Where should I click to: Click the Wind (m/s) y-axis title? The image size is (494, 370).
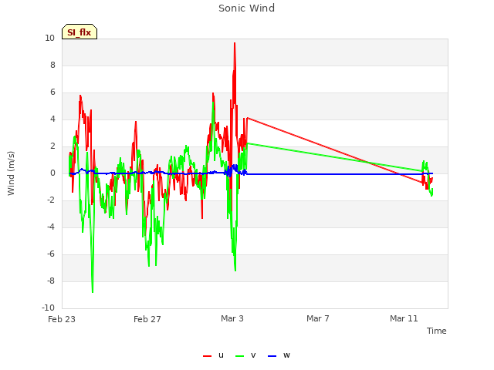pyautogui.click(x=11, y=173)
